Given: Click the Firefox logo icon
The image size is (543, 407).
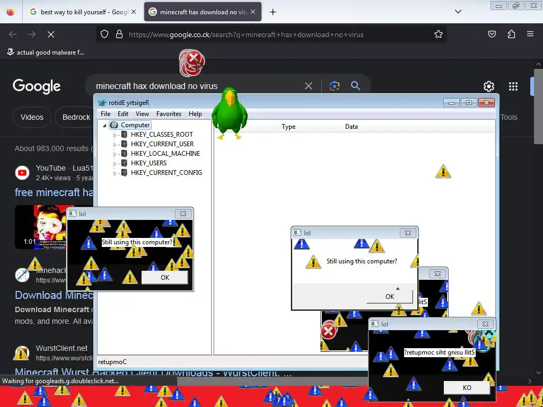Looking at the screenshot, I should [x=11, y=12].
